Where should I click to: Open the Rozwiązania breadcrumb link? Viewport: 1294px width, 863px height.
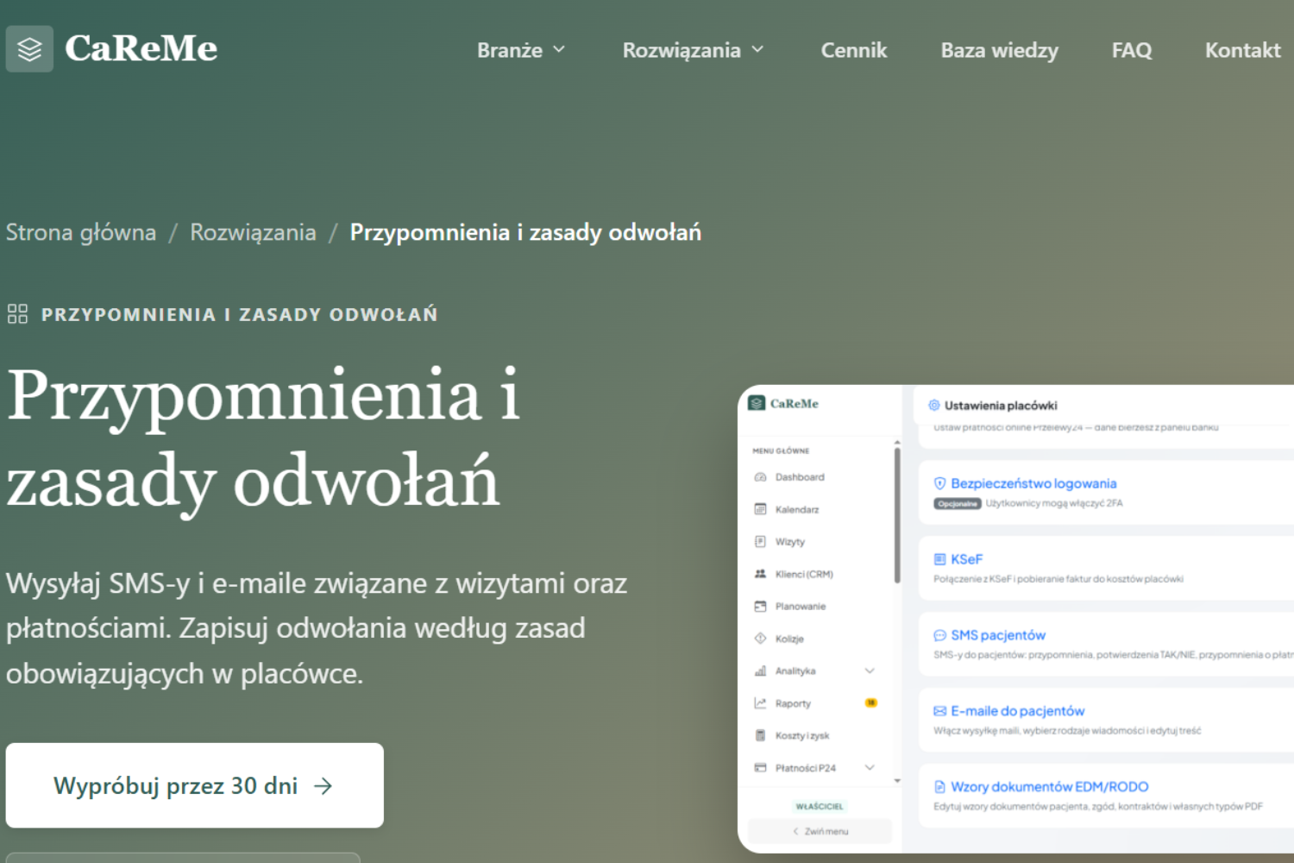253,232
